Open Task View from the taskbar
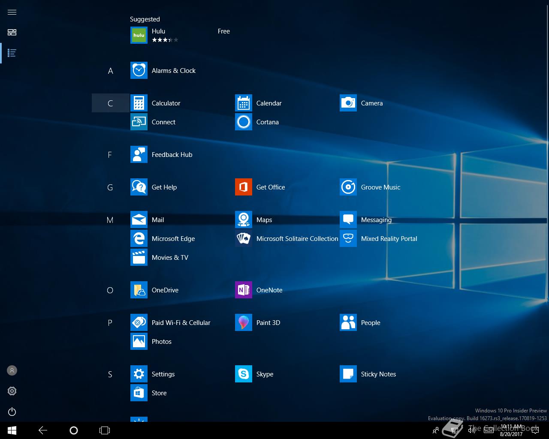The width and height of the screenshot is (549, 439). (x=105, y=430)
